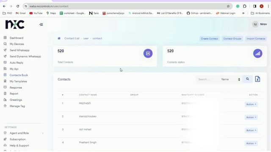The image size is (271, 152).
Task: Open the Webmail Login bookmark
Action: click(x=226, y=13)
